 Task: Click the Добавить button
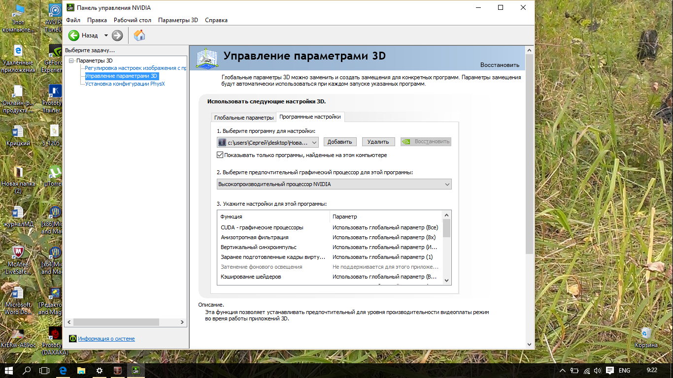340,142
